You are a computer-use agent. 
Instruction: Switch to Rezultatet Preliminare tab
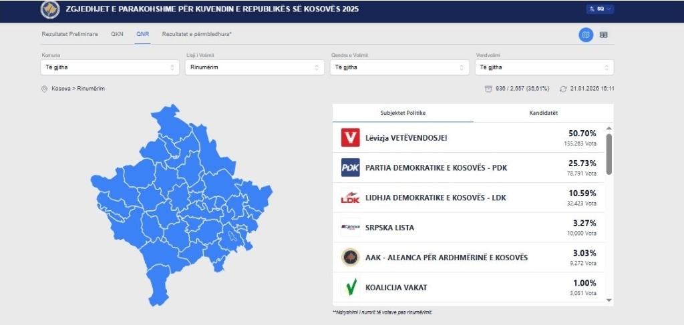coord(69,34)
